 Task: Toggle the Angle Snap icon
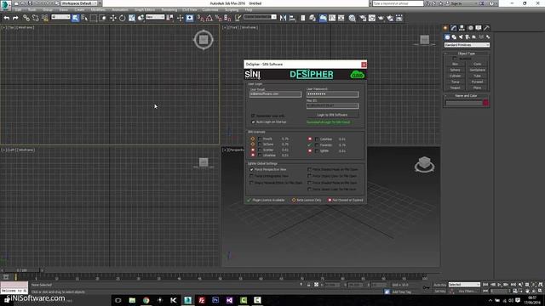[209, 18]
